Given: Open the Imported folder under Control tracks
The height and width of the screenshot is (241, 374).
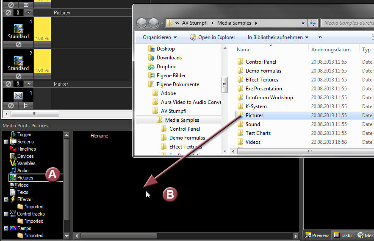Looking at the screenshot, I should point(34,221).
